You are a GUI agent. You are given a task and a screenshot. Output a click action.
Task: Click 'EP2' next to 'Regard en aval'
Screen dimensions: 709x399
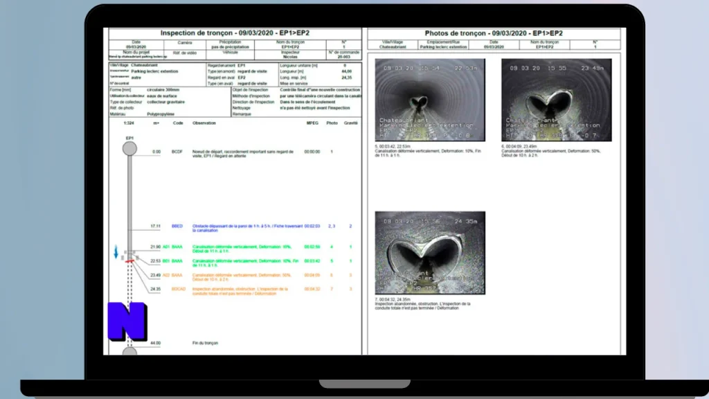242,78
